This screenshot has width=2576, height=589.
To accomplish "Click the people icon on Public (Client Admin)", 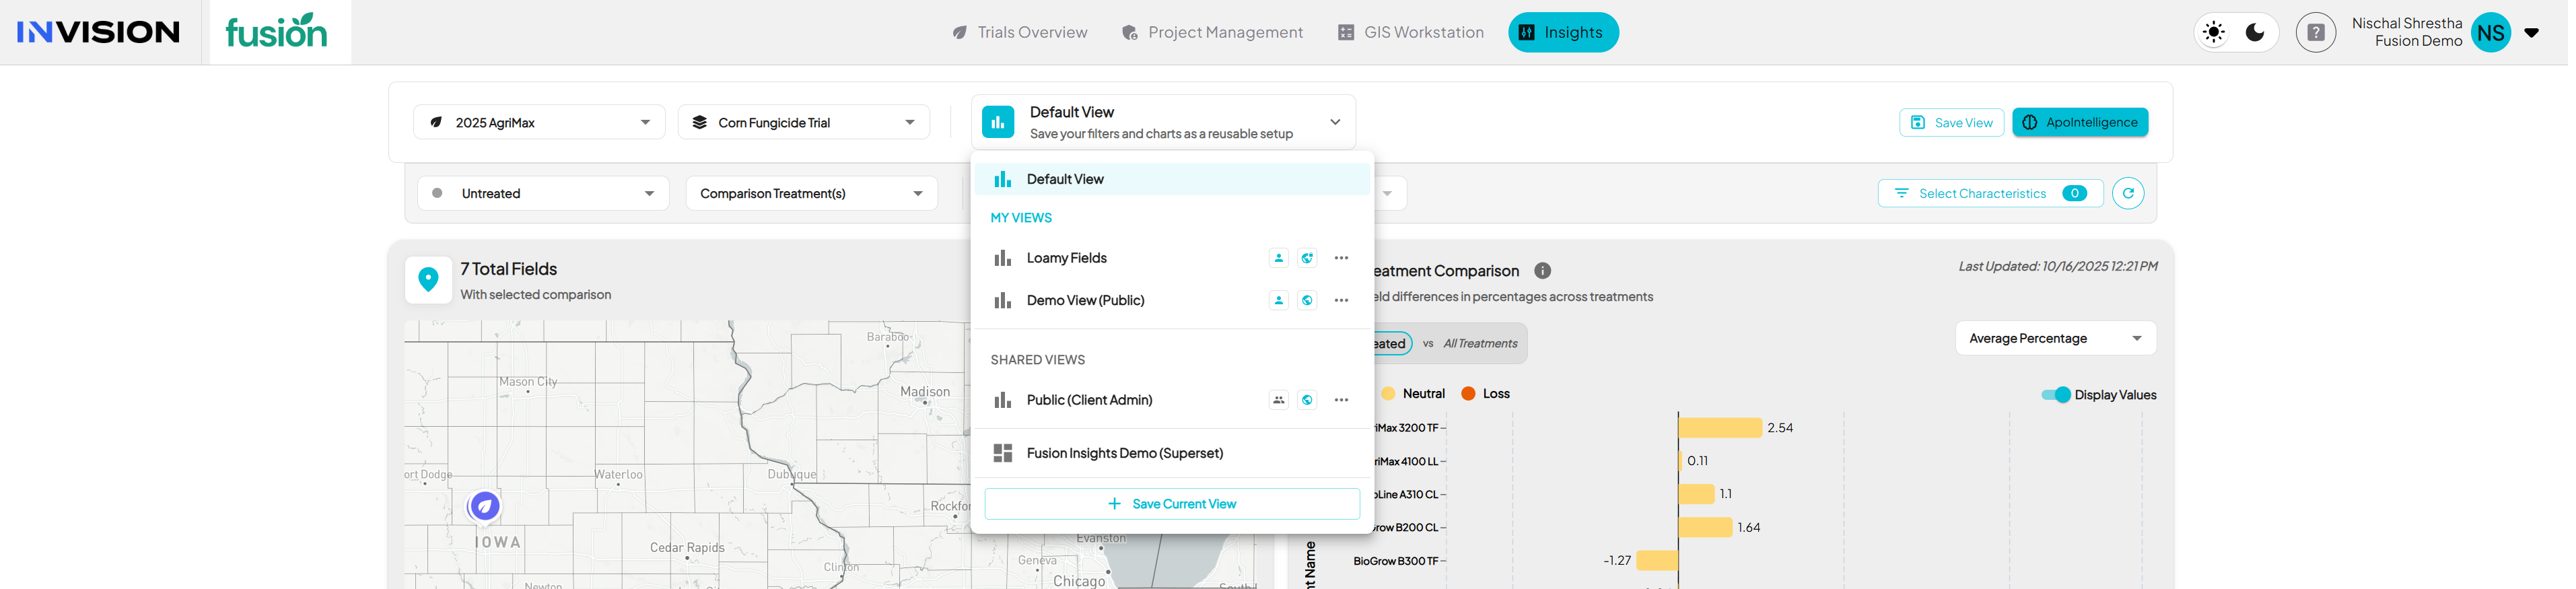I will point(1278,400).
